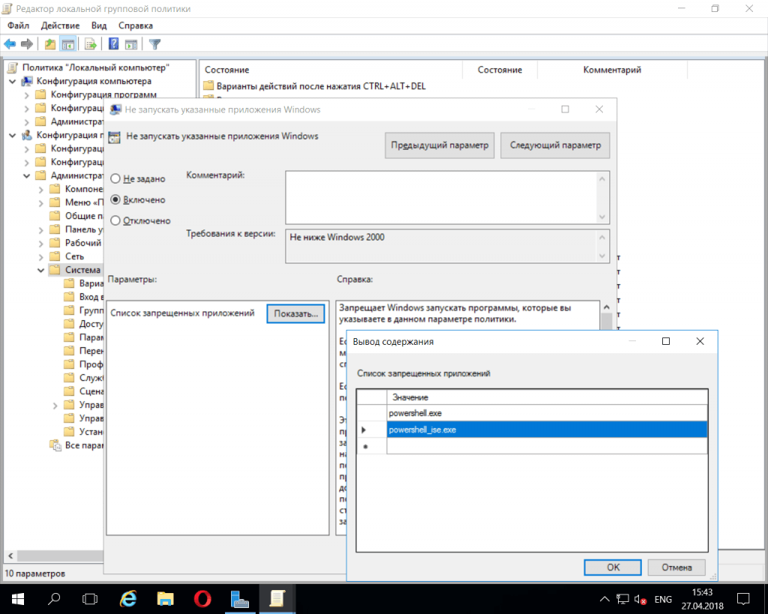Expand the "Конфигурация программ" folder node
Image resolution: width=768 pixels, height=614 pixels.
(x=28, y=94)
